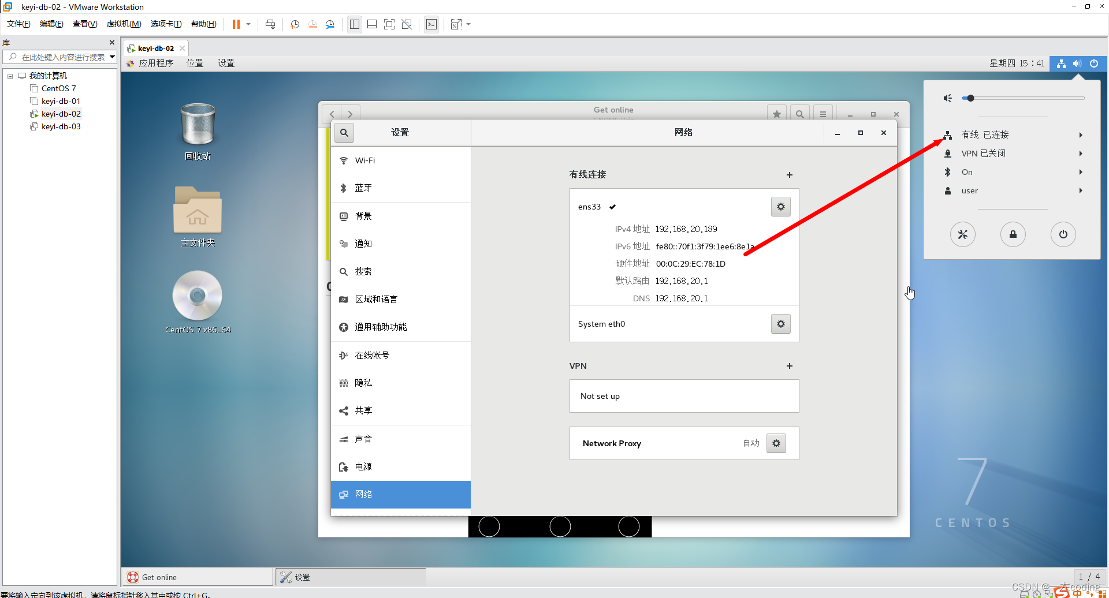Open the 编辑(E) menu
Viewport: 1109px width, 598px height.
coord(51,24)
